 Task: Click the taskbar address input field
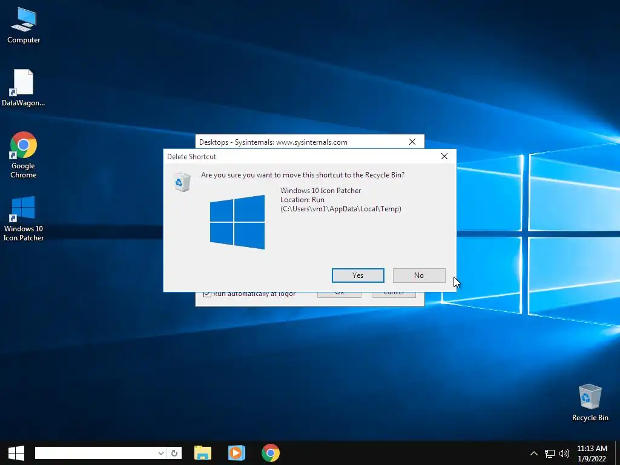tap(95, 453)
